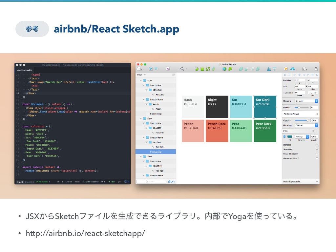
Task: Add a shadow with the plus icon
Action: coord(317,149)
